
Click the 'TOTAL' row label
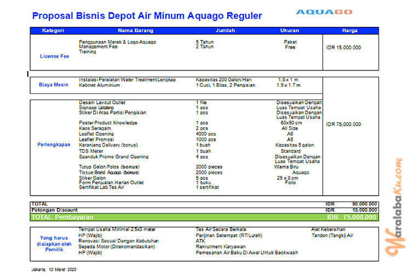(39, 204)
